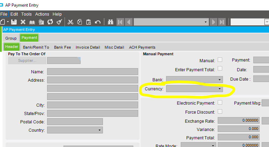The height and width of the screenshot is (147, 269).
Task: Expand the Rate Mode dropdown
Action: (213, 145)
